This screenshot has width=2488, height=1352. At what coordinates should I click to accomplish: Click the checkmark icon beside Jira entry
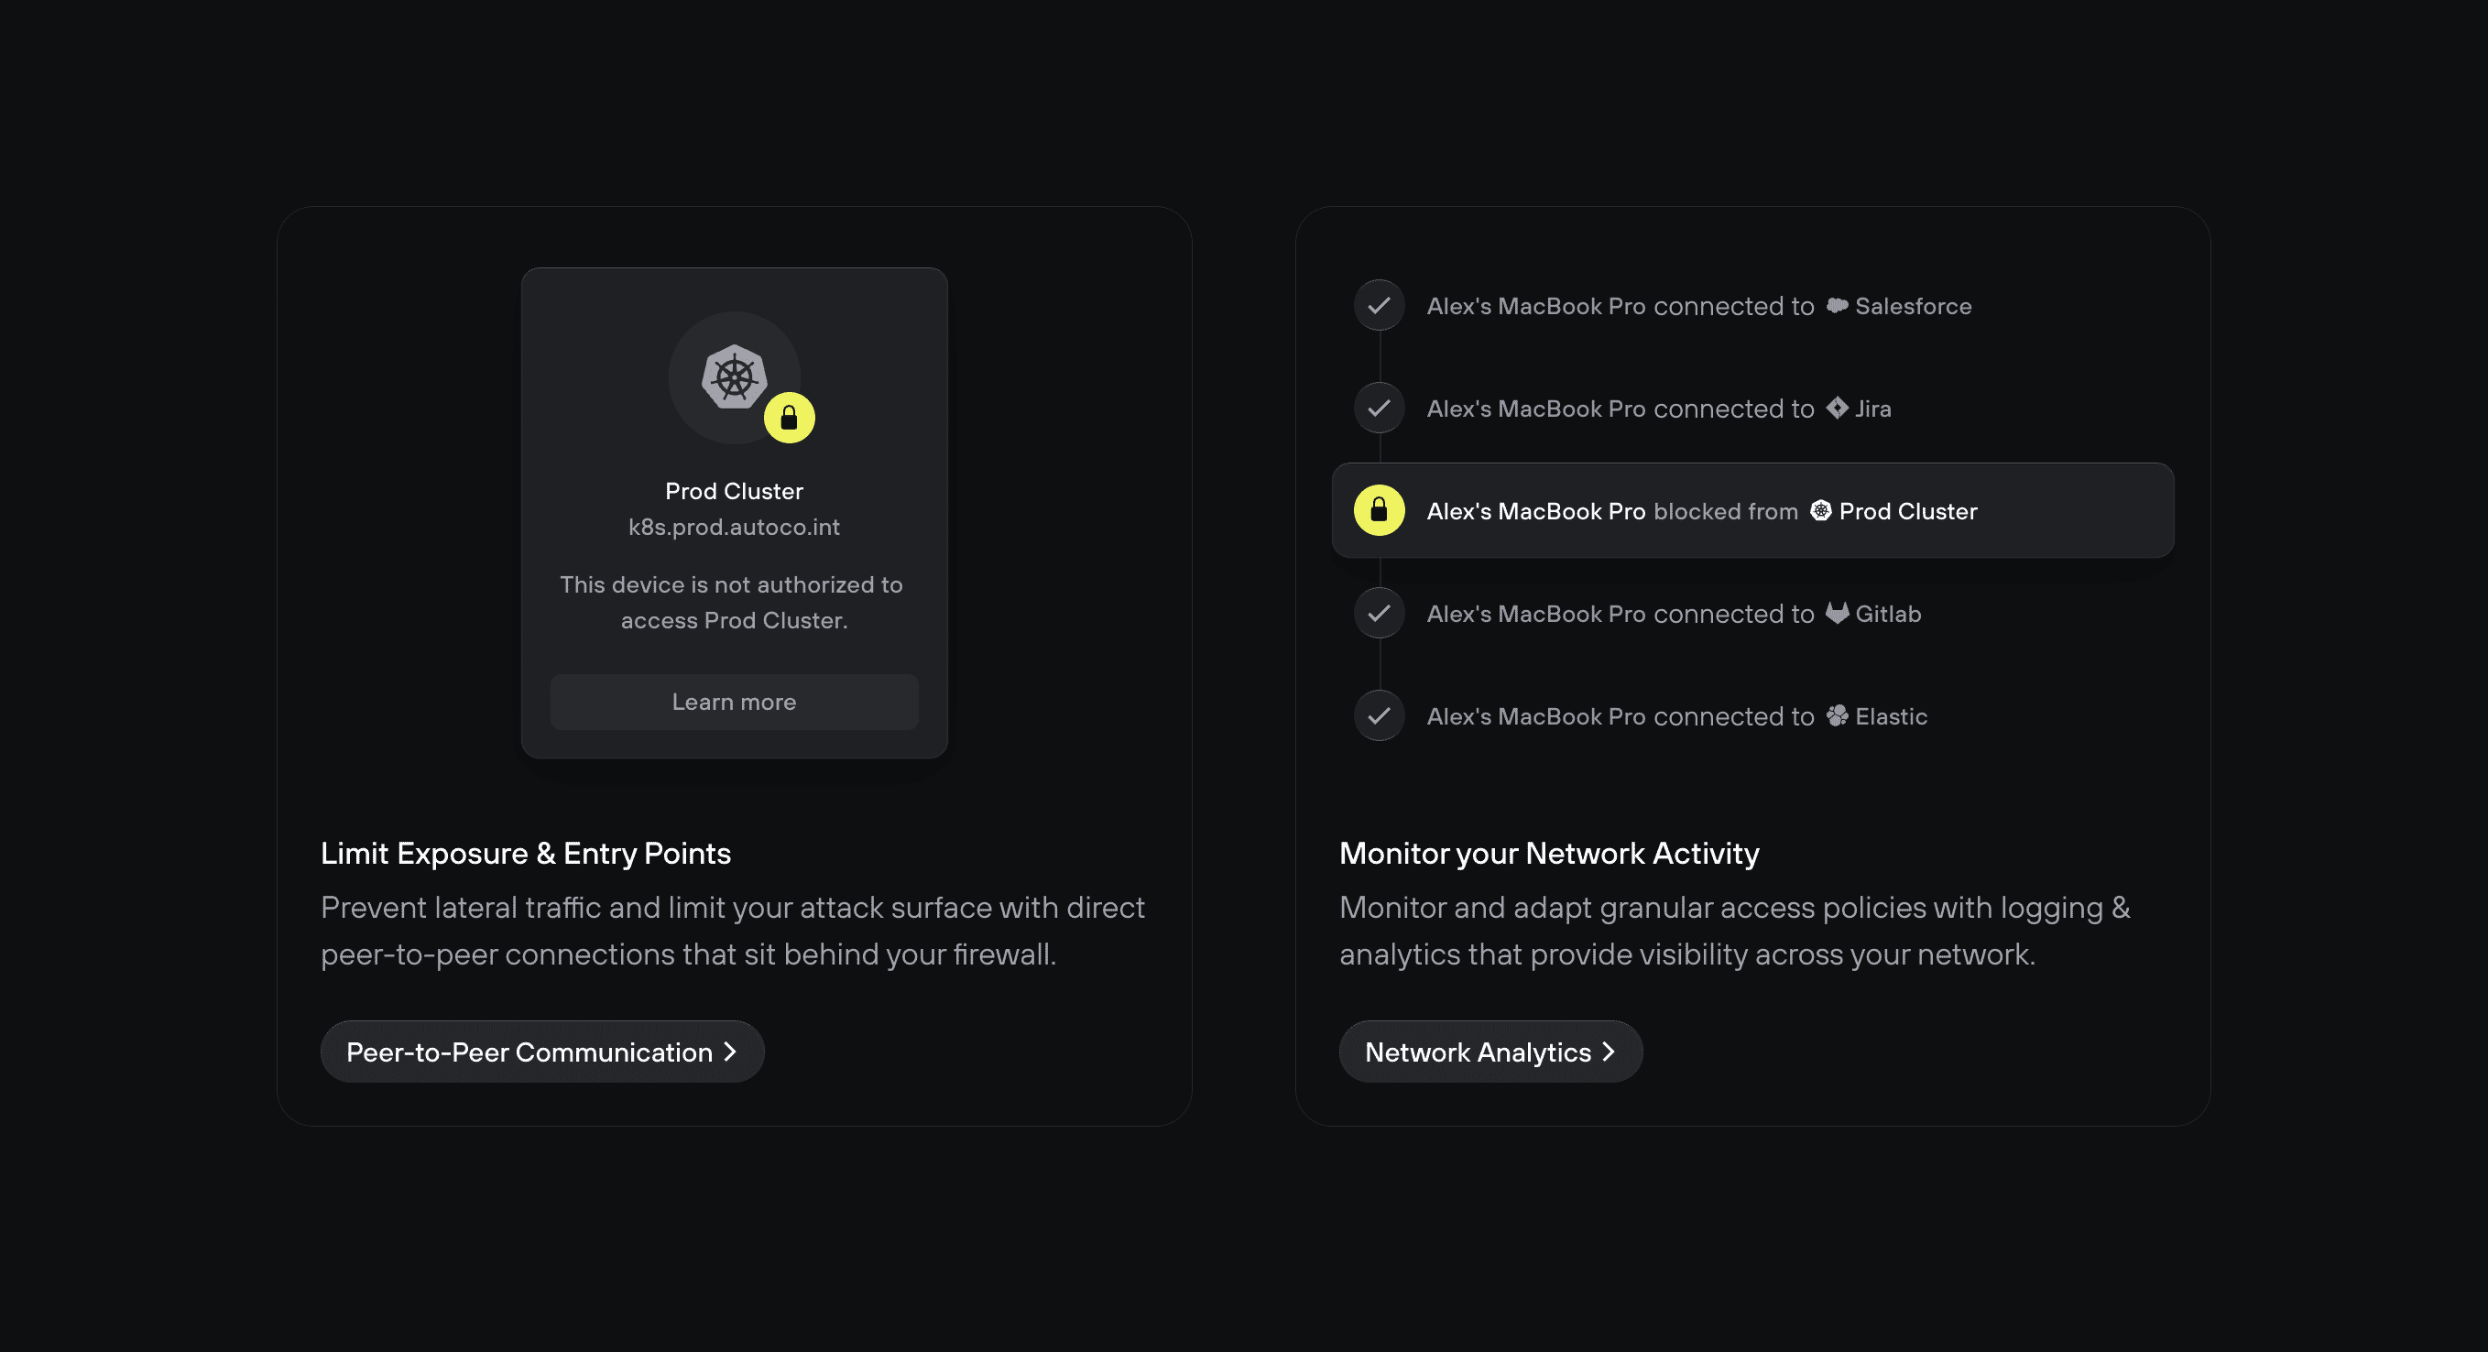(x=1380, y=408)
